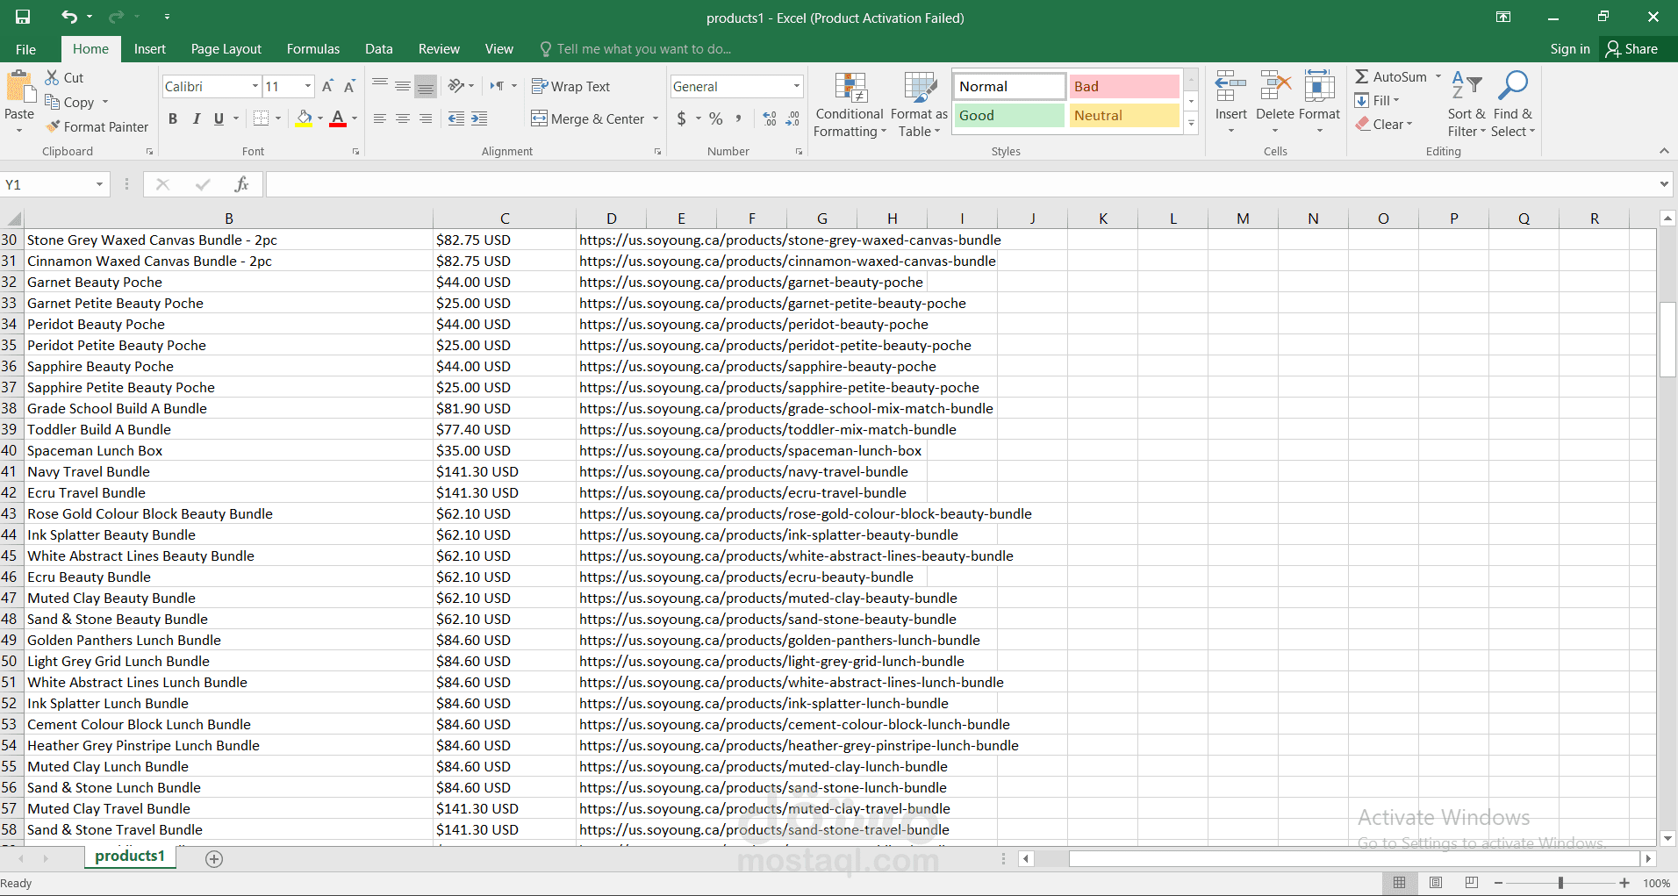Select the products1 sheet tab
Viewport: 1678px width, 896px height.
pos(130,857)
